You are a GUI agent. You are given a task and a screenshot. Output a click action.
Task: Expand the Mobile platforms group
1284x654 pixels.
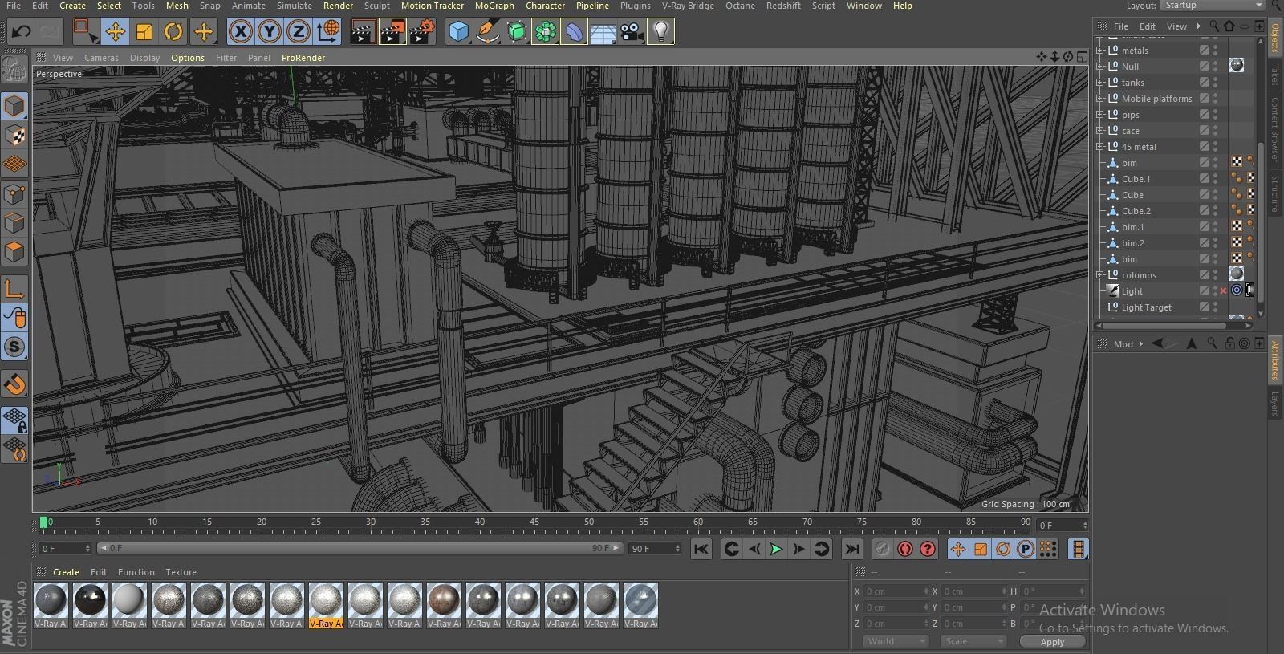pos(1100,98)
